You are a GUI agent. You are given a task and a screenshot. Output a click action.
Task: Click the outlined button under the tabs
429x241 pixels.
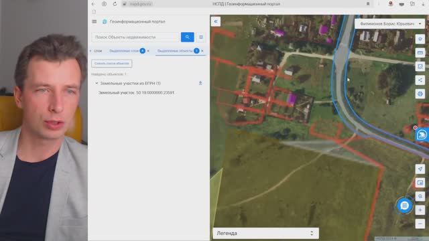pos(112,64)
